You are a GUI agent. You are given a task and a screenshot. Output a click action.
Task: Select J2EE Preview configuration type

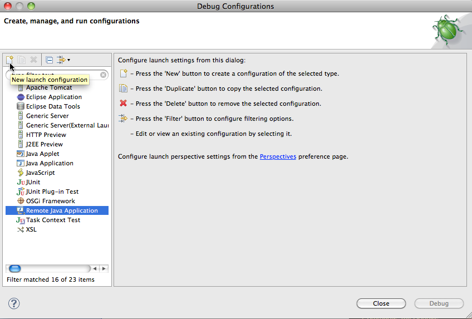click(x=45, y=144)
